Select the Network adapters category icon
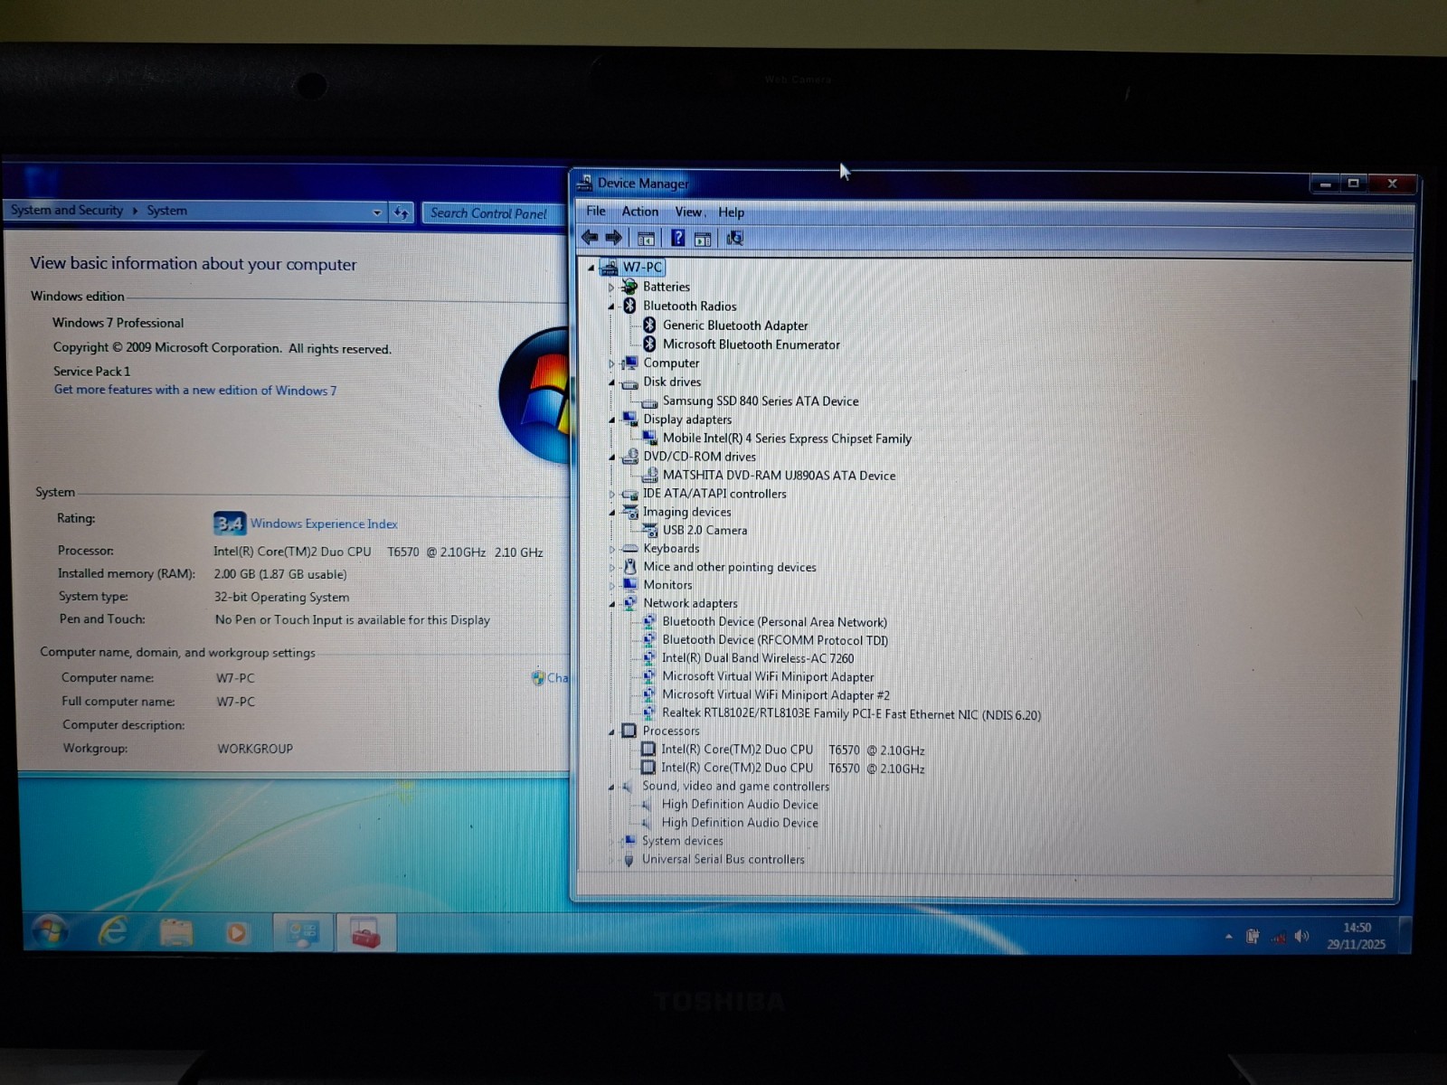Viewport: 1447px width, 1085px height. tap(629, 603)
